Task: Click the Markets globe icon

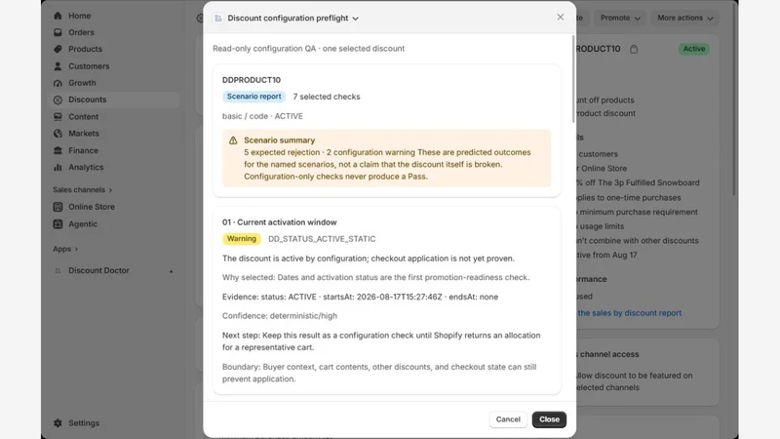Action: point(58,134)
